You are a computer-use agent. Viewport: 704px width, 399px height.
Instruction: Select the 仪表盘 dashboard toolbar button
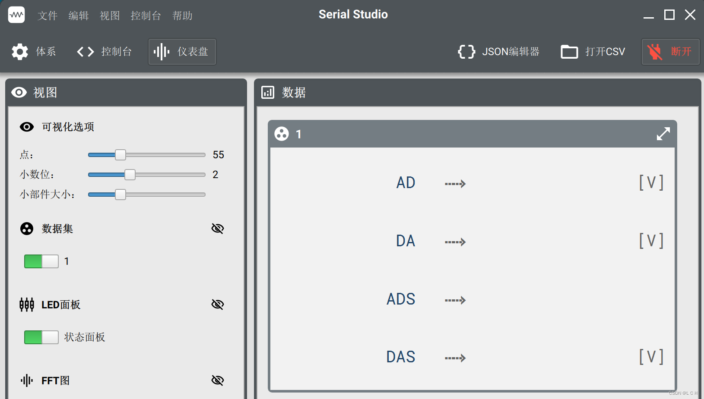click(182, 52)
